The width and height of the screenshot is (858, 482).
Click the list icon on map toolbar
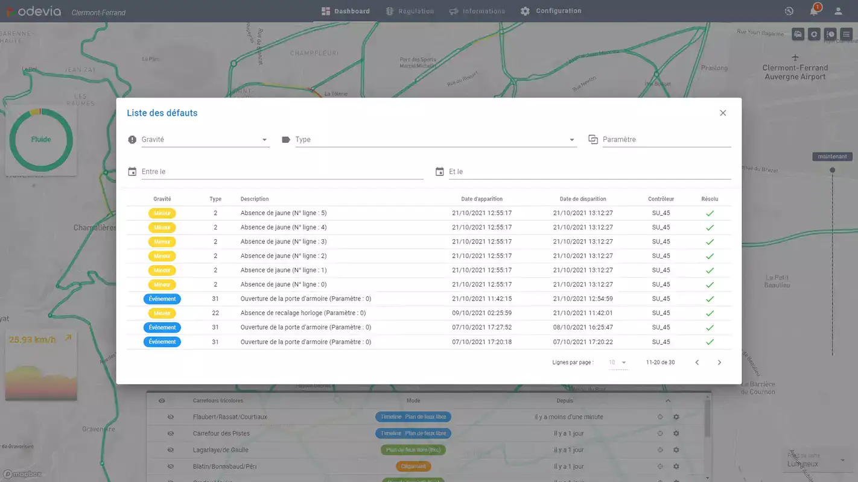point(847,34)
